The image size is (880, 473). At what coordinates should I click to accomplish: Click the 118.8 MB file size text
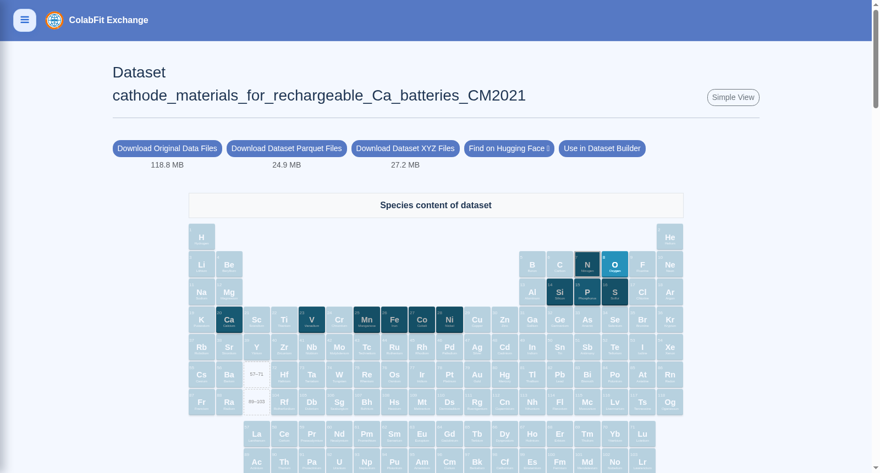pos(167,165)
